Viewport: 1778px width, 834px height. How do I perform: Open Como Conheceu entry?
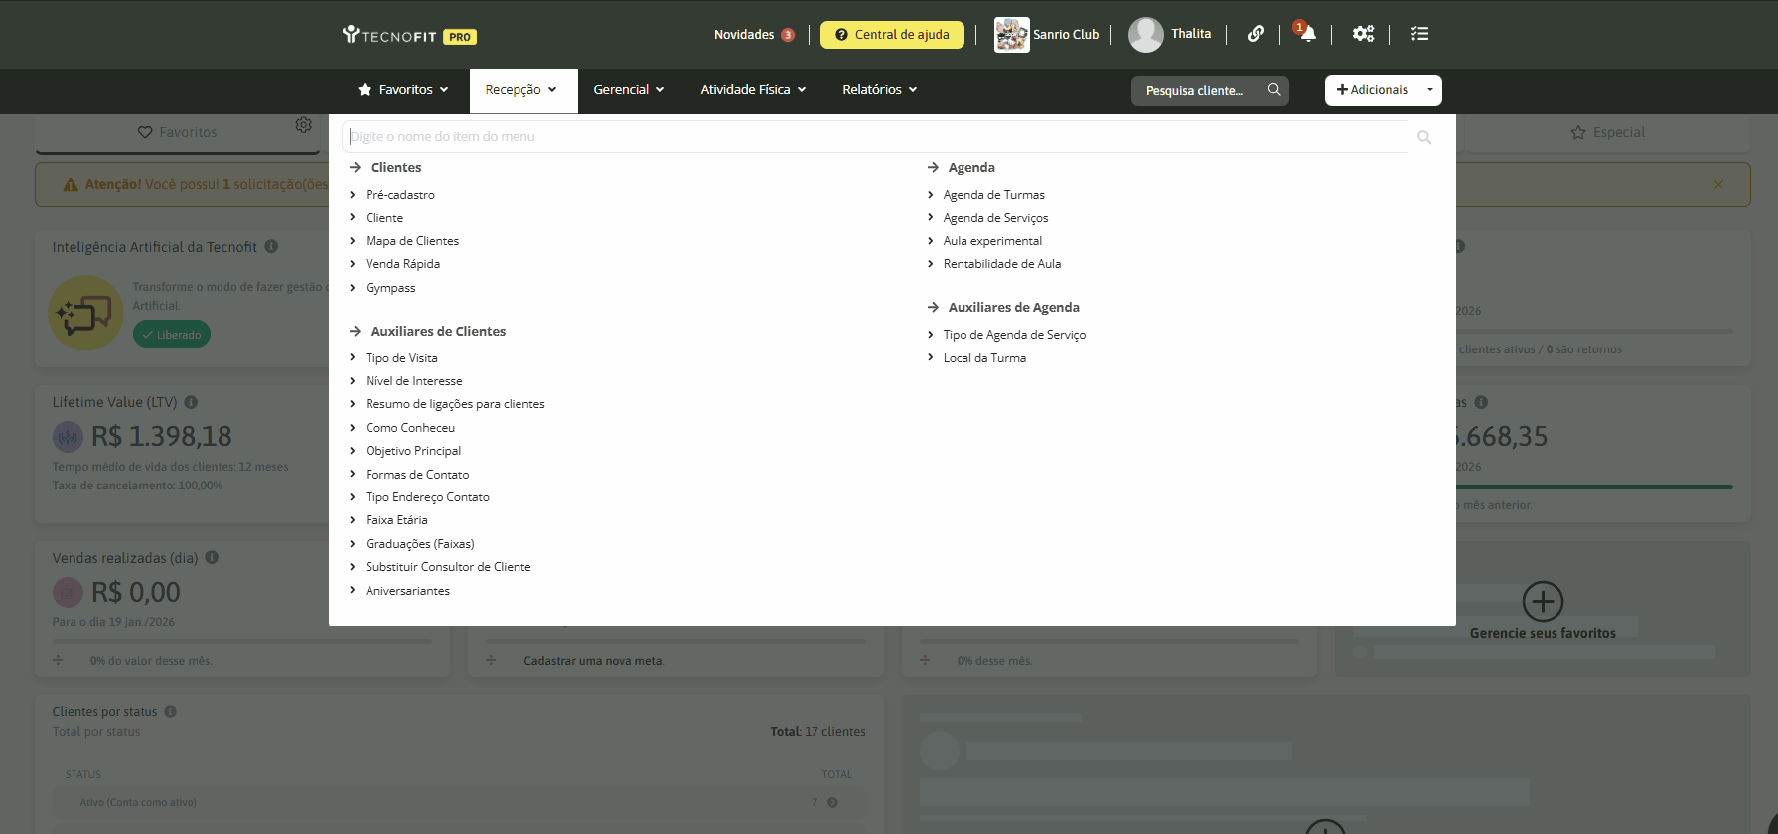410,428
